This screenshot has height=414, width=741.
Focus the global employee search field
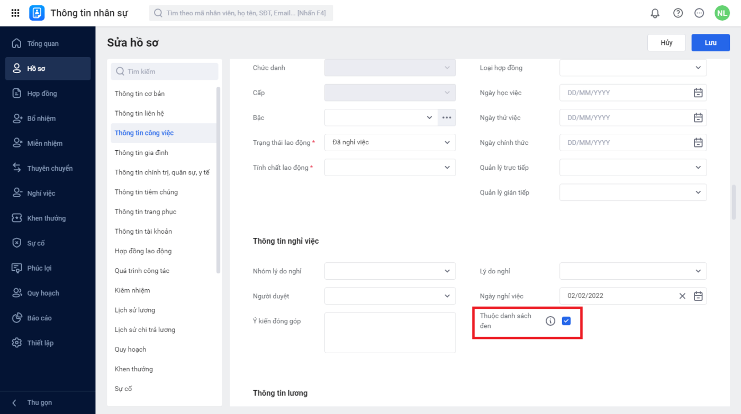241,13
